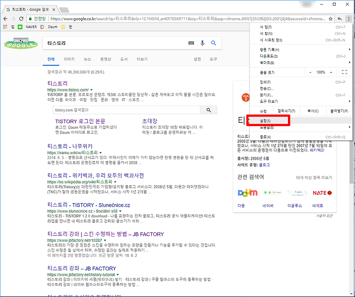355x297 pixels.
Task: Open the 티스토리 - 나무위키 result
Action: point(70,146)
